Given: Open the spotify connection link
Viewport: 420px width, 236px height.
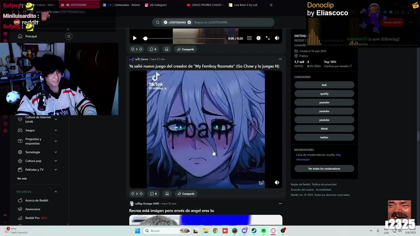Looking at the screenshot, I should 324,94.
